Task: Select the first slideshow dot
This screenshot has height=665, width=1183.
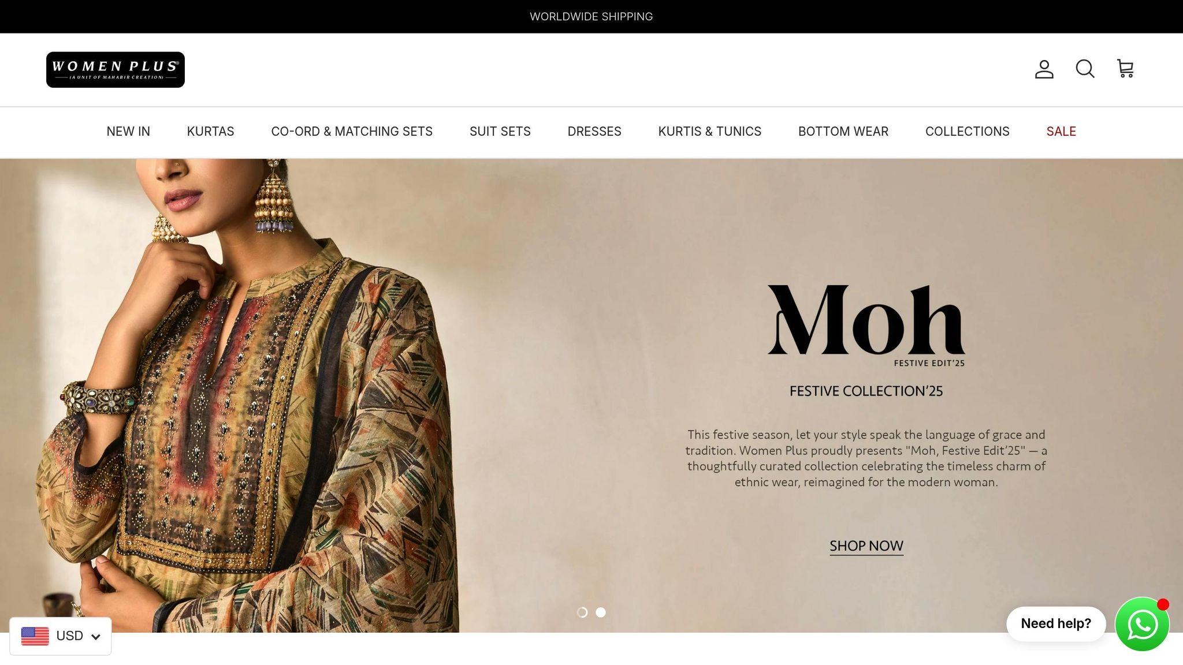Action: pos(582,612)
